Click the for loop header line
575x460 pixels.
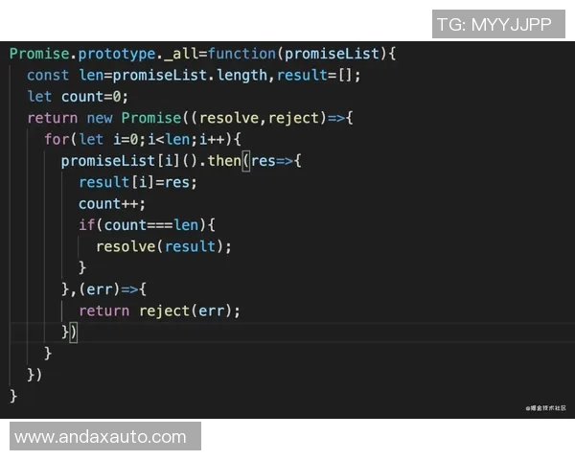[143, 139]
